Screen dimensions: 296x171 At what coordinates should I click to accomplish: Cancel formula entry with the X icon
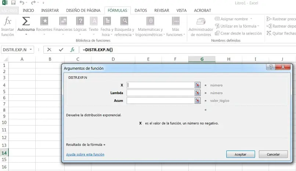tap(49, 50)
